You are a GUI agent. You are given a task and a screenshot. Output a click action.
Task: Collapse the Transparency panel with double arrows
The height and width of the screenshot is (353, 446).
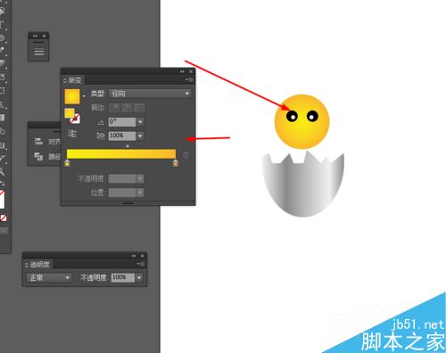(134, 256)
